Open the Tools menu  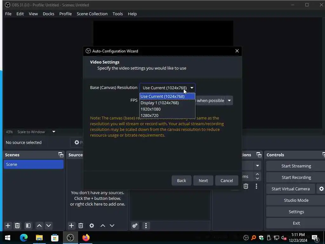117,14
